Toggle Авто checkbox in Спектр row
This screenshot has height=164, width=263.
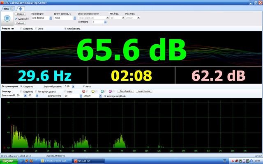65,91
